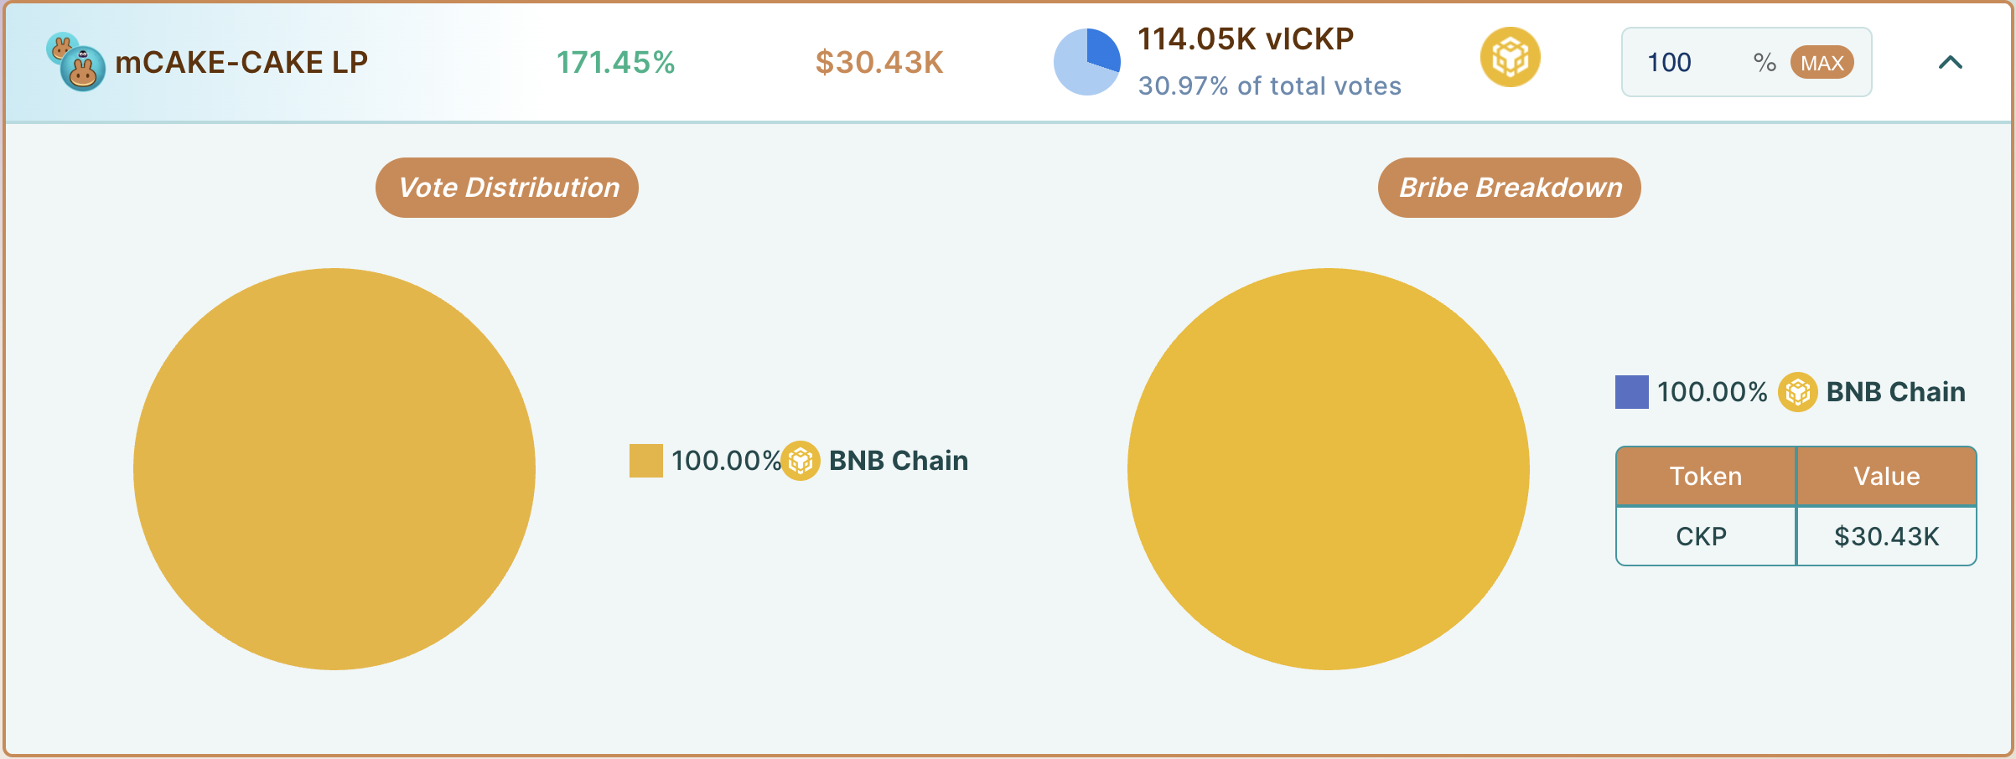Click the blue Bribe Breakdown legend swatch
Image resolution: width=2016 pixels, height=759 pixels.
coord(1631,392)
